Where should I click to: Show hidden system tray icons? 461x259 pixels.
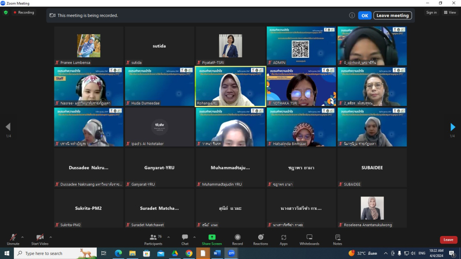click(x=385, y=253)
